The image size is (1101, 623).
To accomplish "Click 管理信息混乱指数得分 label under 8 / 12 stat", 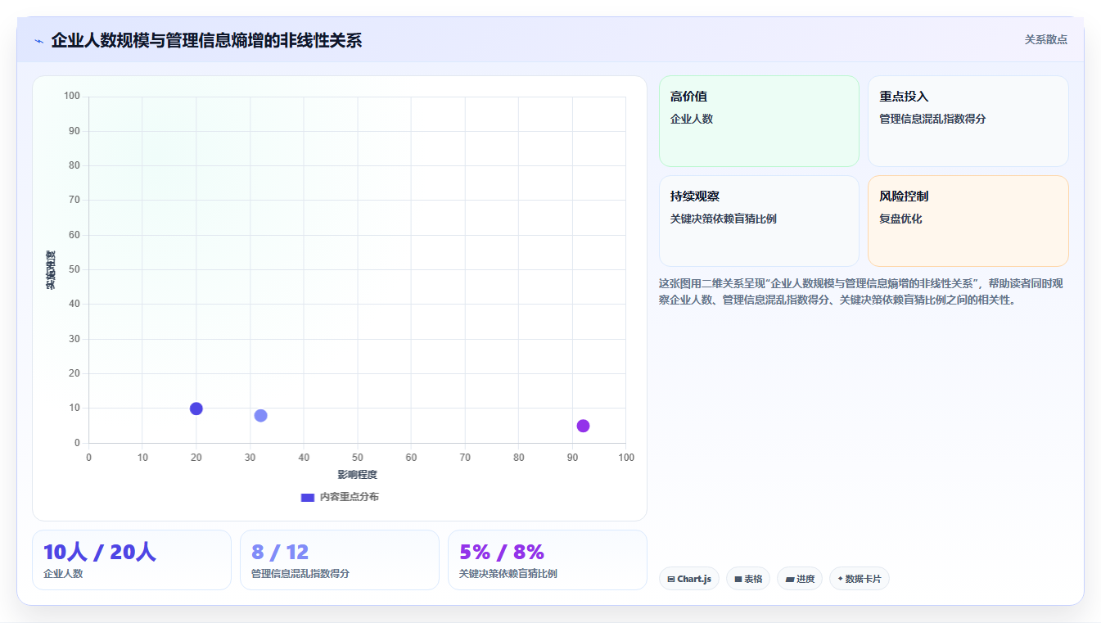I will [300, 574].
